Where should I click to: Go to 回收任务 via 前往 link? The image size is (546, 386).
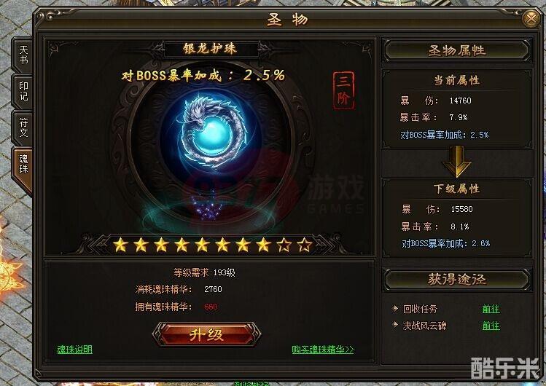tap(491, 309)
